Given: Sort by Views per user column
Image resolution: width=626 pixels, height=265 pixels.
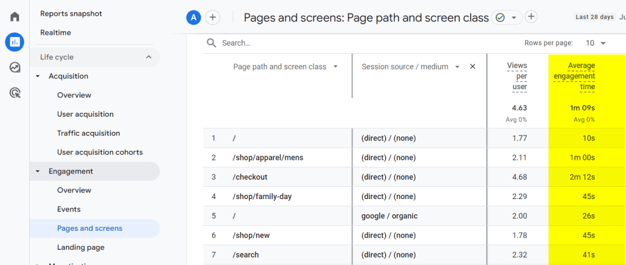Looking at the screenshot, I should (x=517, y=76).
